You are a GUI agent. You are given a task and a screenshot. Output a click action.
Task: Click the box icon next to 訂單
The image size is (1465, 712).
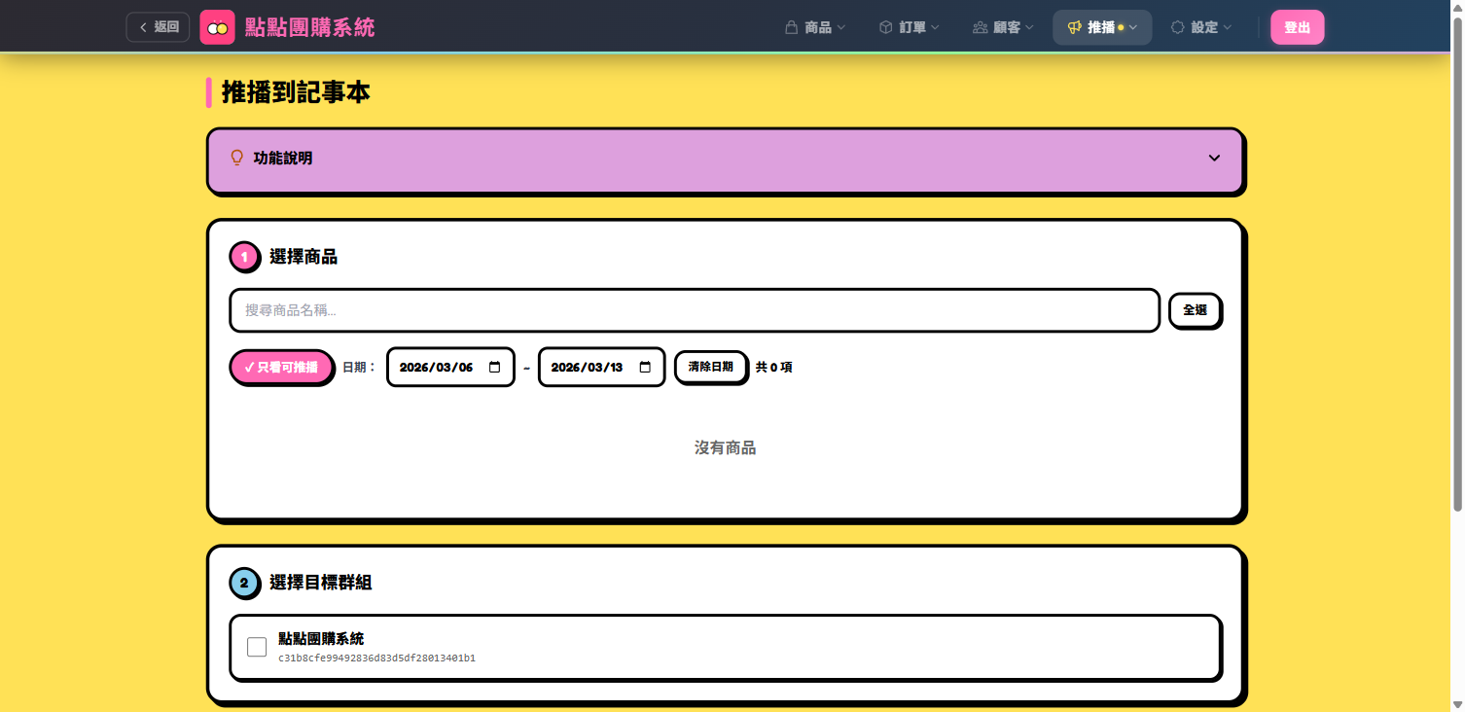tap(885, 27)
